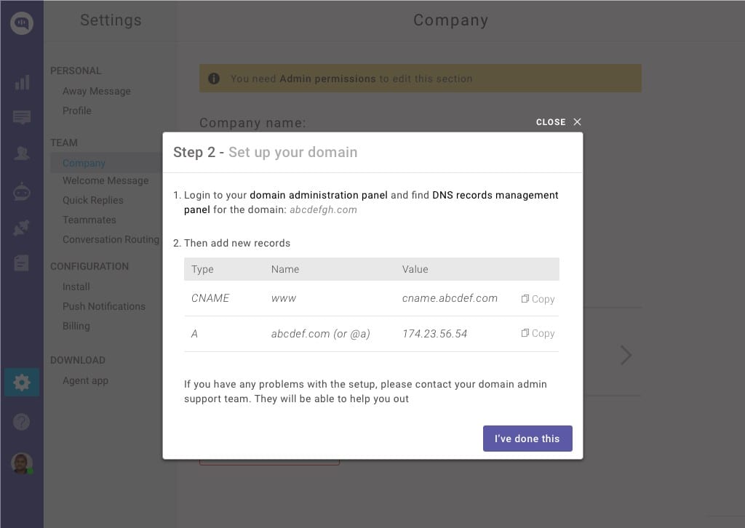745x528 pixels.
Task: Open the rocket campaigns icon
Action: point(22,228)
